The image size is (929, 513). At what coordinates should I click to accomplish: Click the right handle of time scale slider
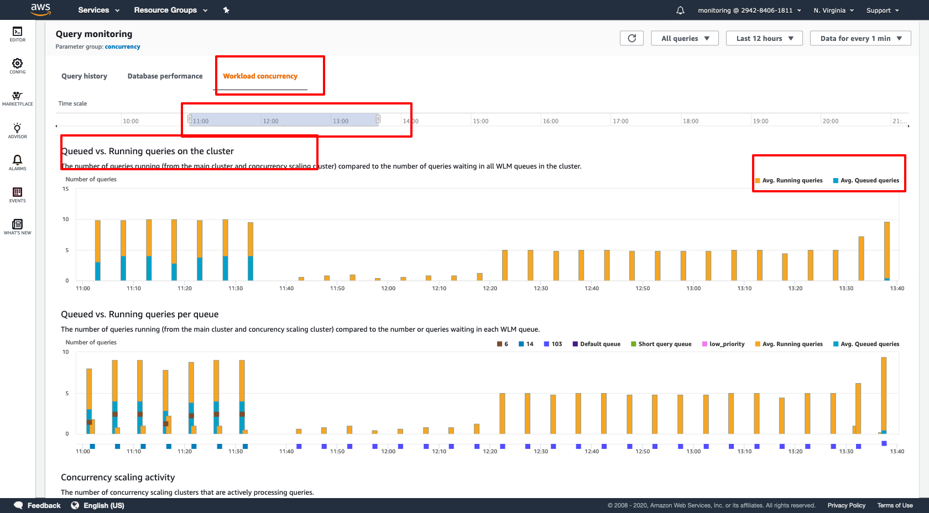[378, 119]
